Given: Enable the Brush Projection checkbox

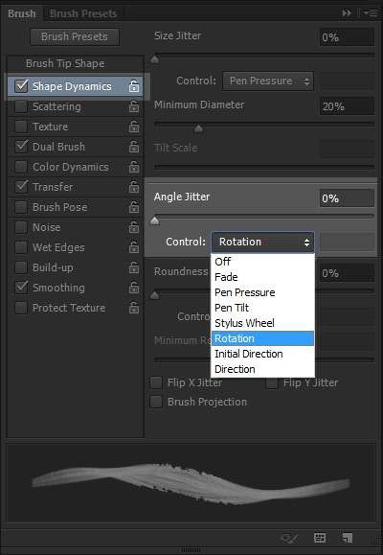Looking at the screenshot, I should 156,402.
